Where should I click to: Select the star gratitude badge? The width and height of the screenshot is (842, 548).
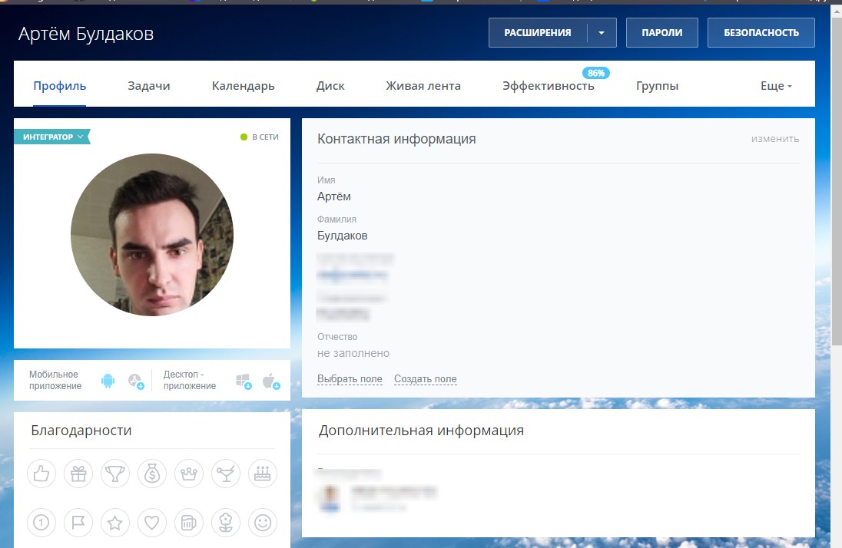coord(115,522)
